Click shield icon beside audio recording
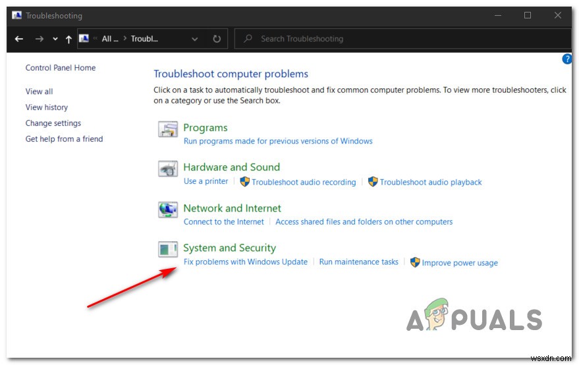579x365 pixels. tap(245, 181)
